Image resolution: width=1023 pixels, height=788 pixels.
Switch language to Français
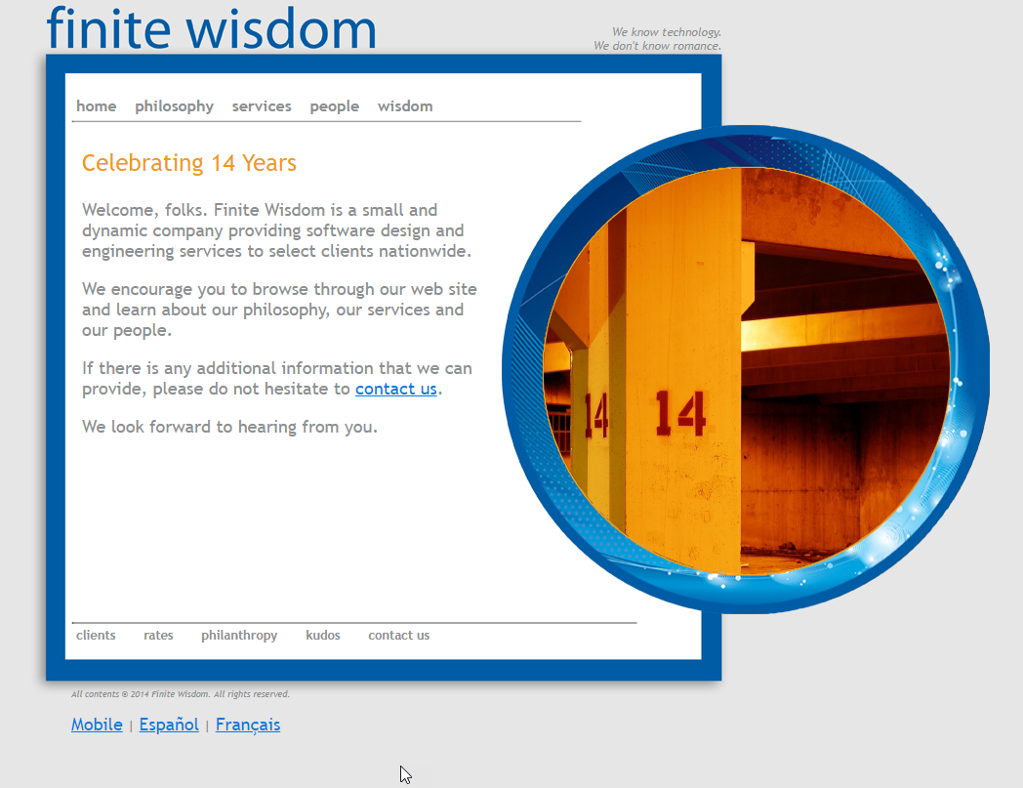coord(248,725)
